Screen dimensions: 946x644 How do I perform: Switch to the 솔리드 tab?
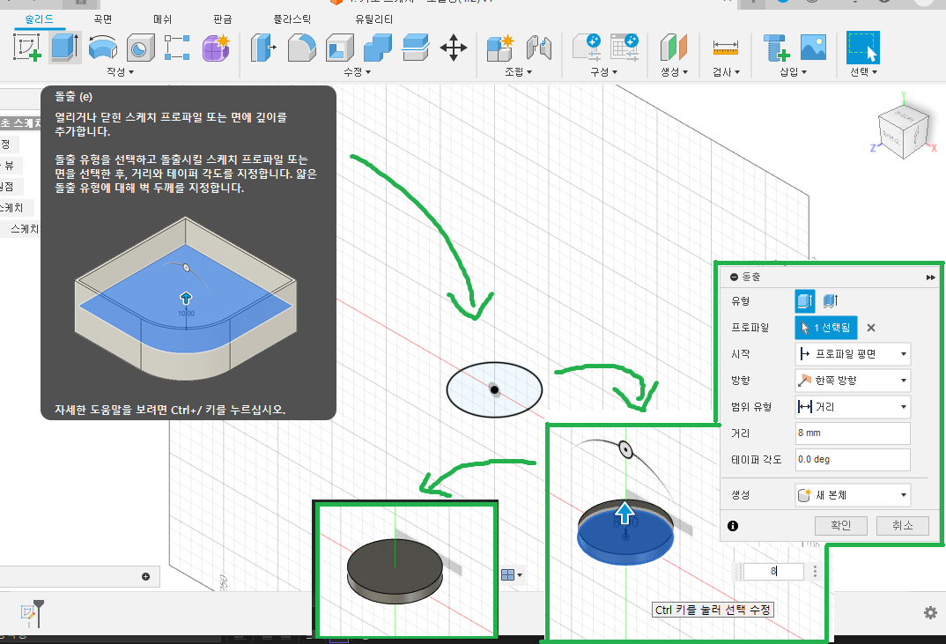[40, 19]
